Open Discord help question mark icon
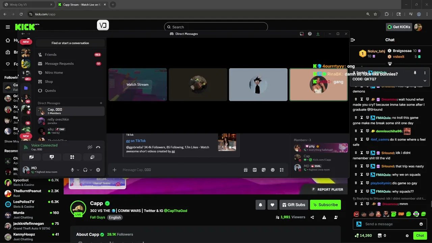Screen dimensions: 432x243 310,34
